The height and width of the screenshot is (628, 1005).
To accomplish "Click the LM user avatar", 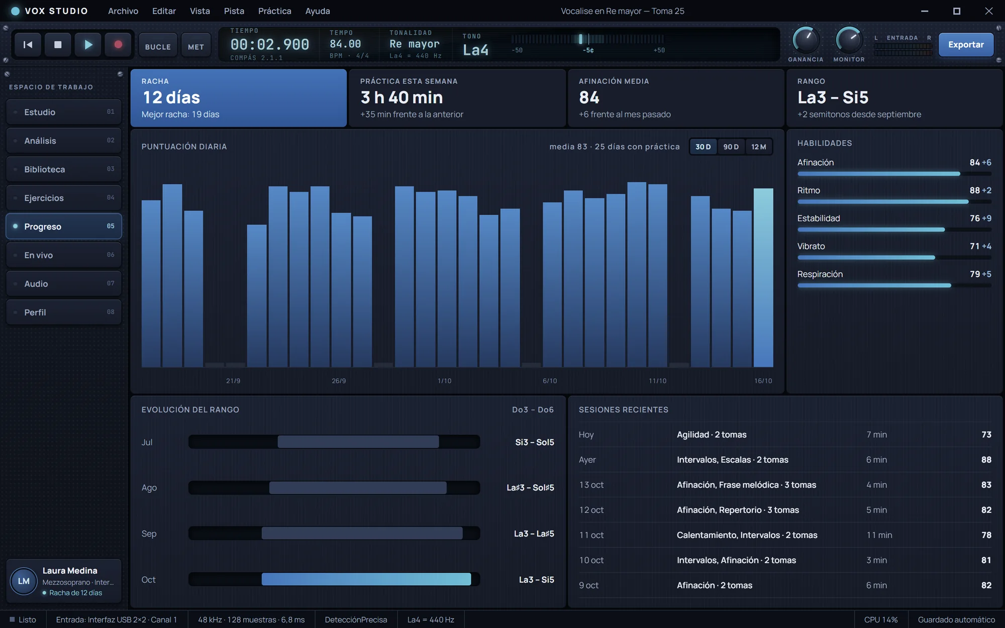I will point(24,581).
